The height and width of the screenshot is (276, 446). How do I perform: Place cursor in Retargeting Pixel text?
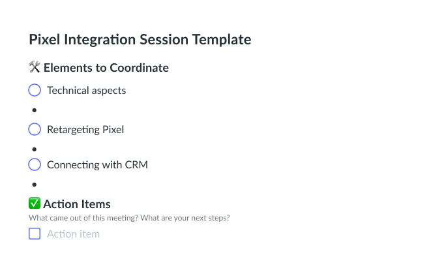click(x=85, y=130)
